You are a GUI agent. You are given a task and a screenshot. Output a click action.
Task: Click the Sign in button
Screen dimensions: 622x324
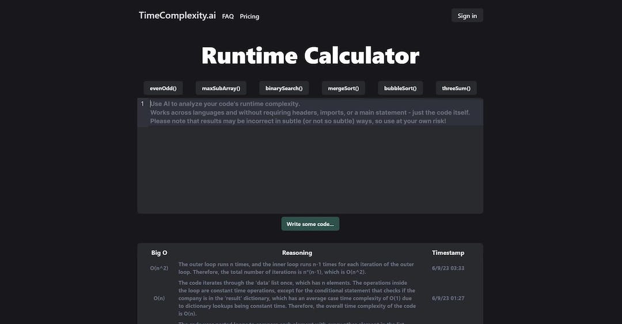(467, 16)
